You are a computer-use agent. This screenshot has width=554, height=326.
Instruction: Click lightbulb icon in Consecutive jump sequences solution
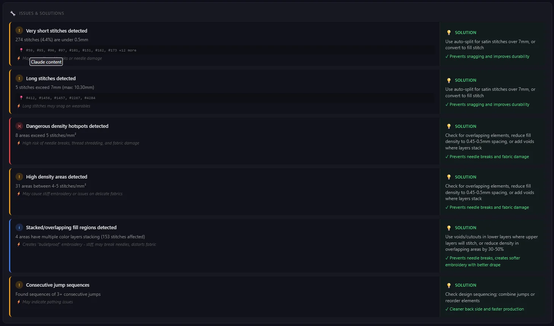tap(449, 285)
